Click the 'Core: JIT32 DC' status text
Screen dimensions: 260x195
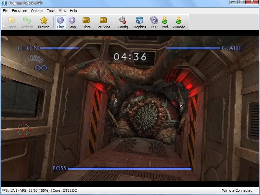pyautogui.click(x=65, y=190)
